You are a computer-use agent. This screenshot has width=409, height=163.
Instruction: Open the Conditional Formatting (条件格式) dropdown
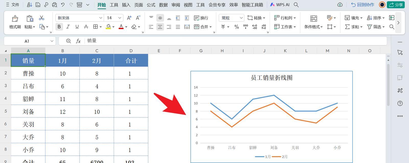click(313, 27)
